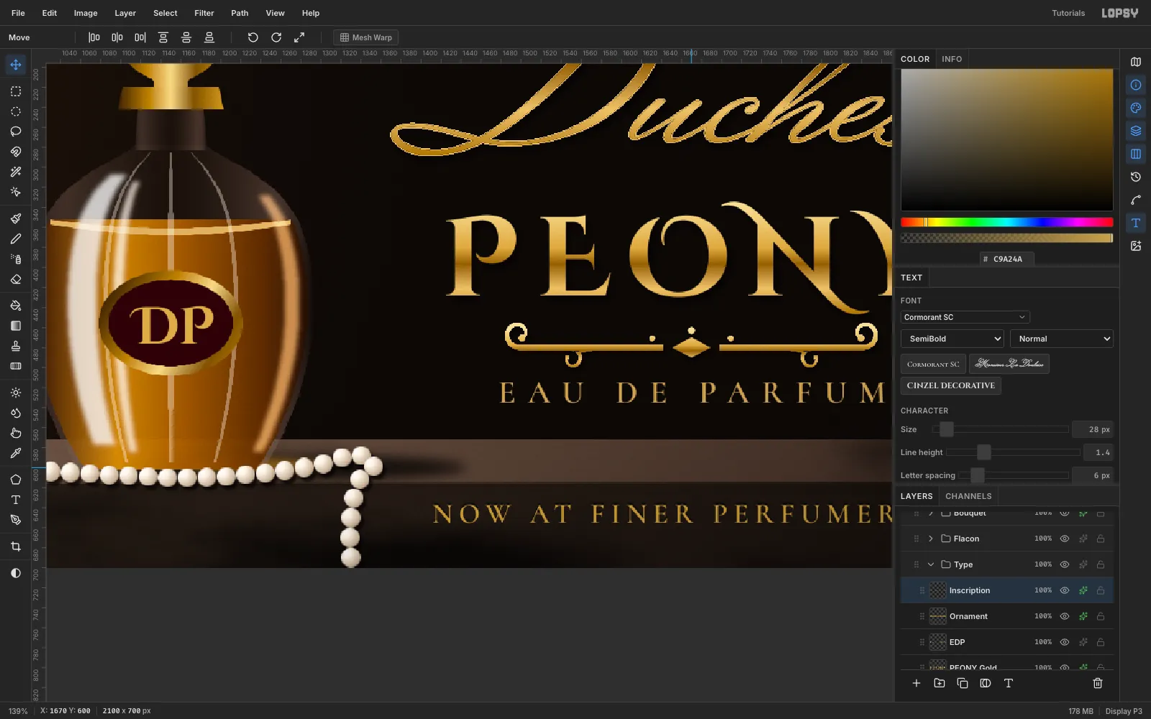Hide the Ornament layer
The width and height of the screenshot is (1151, 719).
(x=1065, y=616)
